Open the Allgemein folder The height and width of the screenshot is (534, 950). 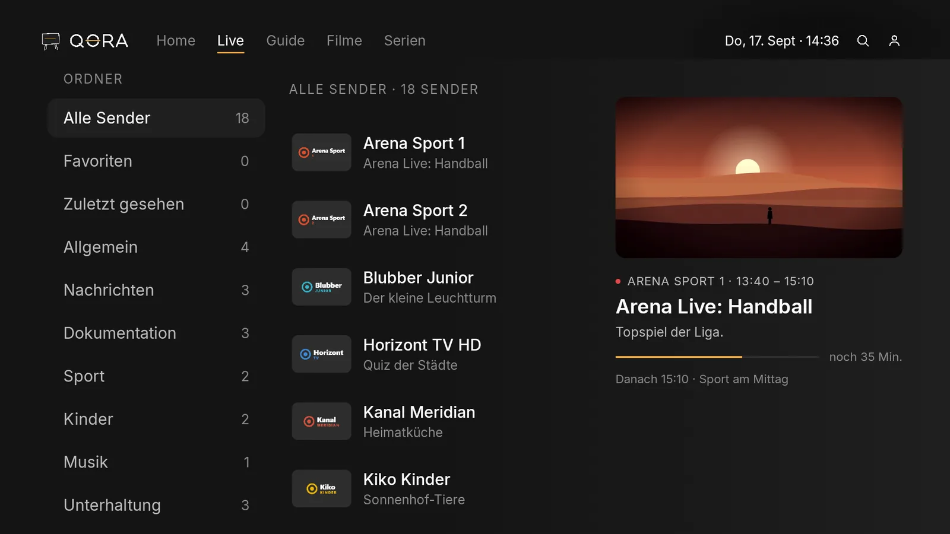[156, 247]
